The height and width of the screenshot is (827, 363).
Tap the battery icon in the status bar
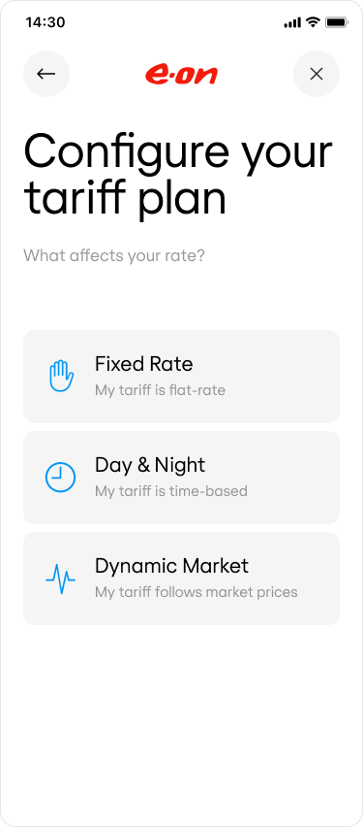coord(336,22)
